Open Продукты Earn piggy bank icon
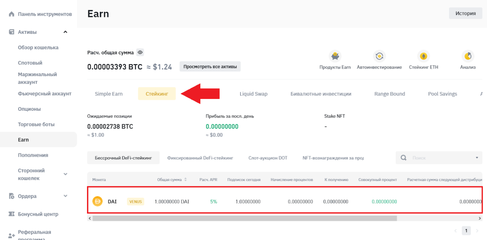Image resolution: width=487 pixels, height=240 pixels. click(x=335, y=56)
